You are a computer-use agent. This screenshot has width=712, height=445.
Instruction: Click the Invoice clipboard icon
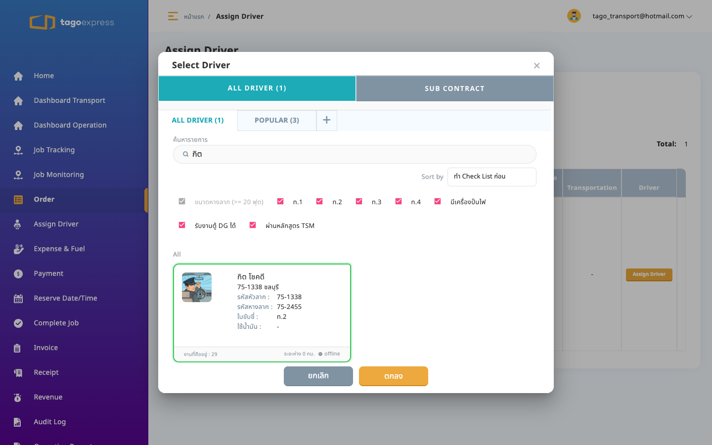click(x=17, y=348)
